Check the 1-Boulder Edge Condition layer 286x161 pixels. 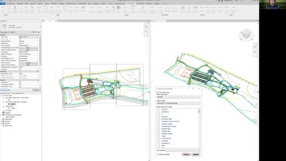coord(159,126)
